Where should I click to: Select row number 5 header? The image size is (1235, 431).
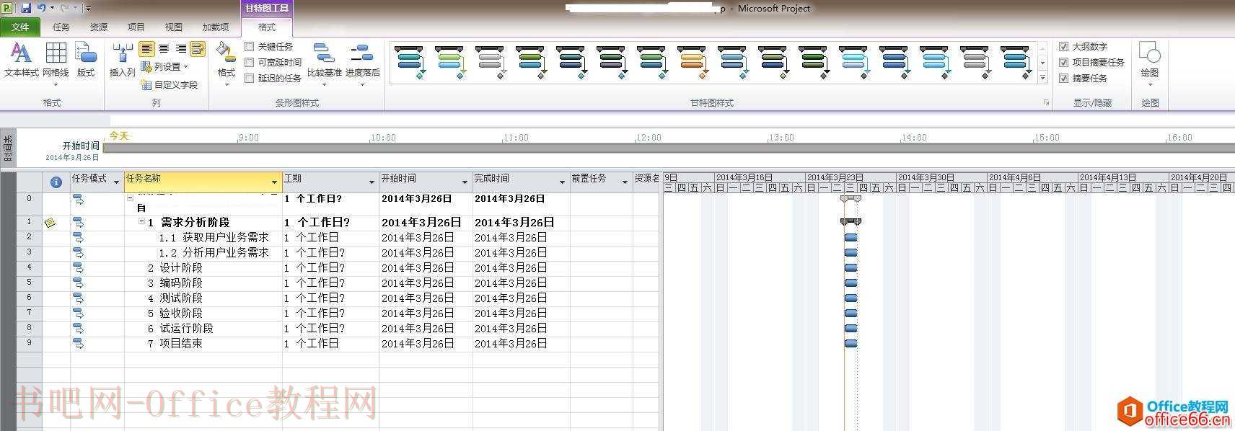click(30, 283)
